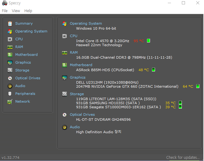The width and height of the screenshot is (204, 161).
Task: Click the Summary clipboard icon in sidebar
Action: click(10, 24)
